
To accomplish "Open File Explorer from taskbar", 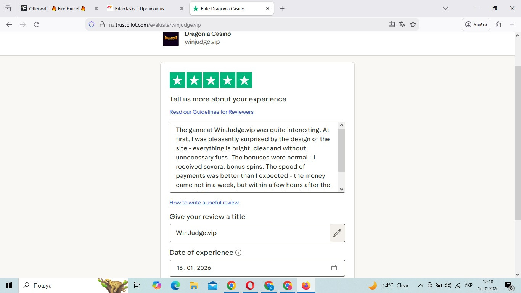I will pyautogui.click(x=194, y=285).
